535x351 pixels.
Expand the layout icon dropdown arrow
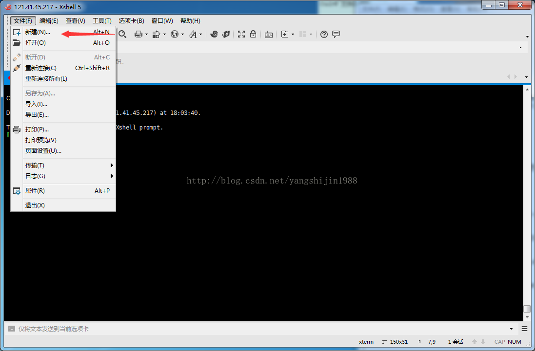[x=311, y=35]
